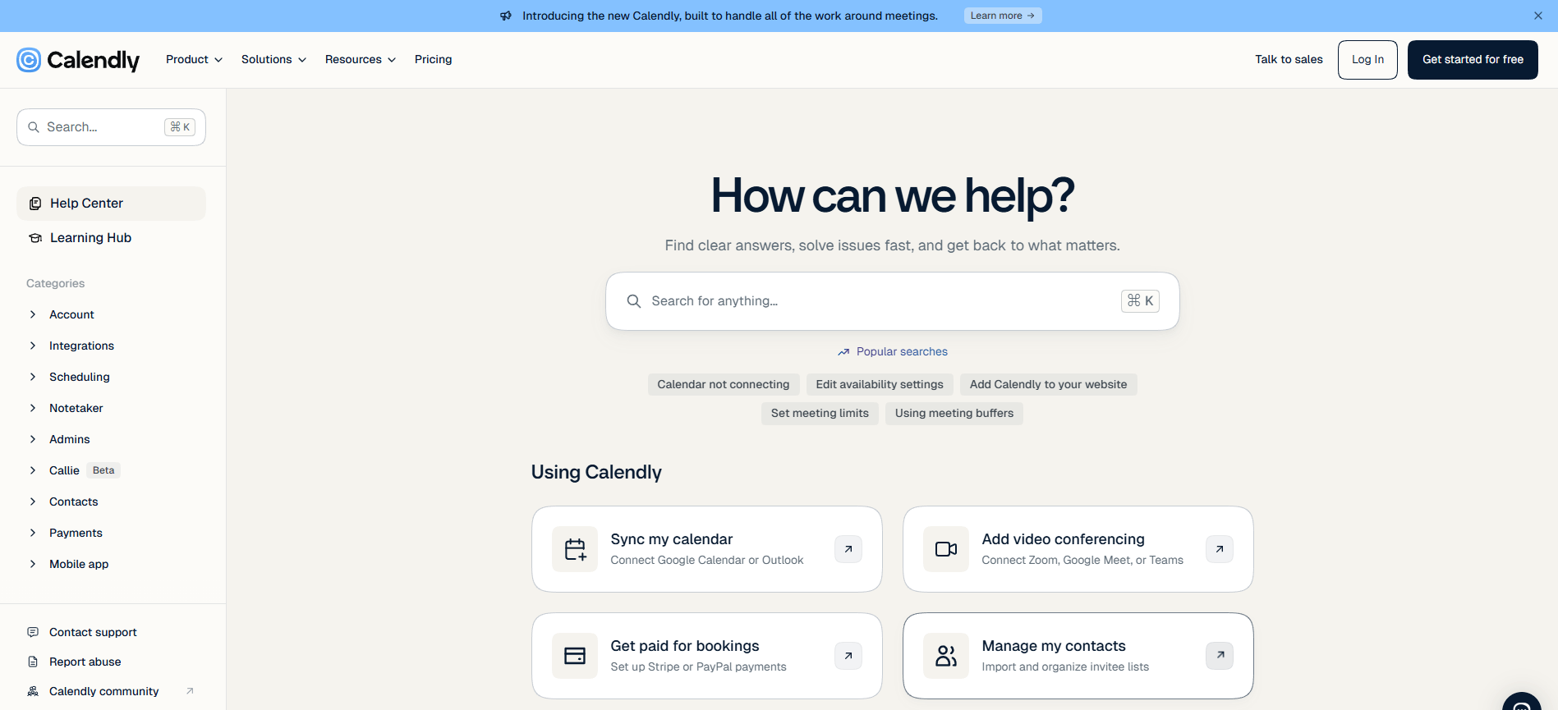Open the Resources dropdown menu
The height and width of the screenshot is (710, 1558).
tap(361, 60)
